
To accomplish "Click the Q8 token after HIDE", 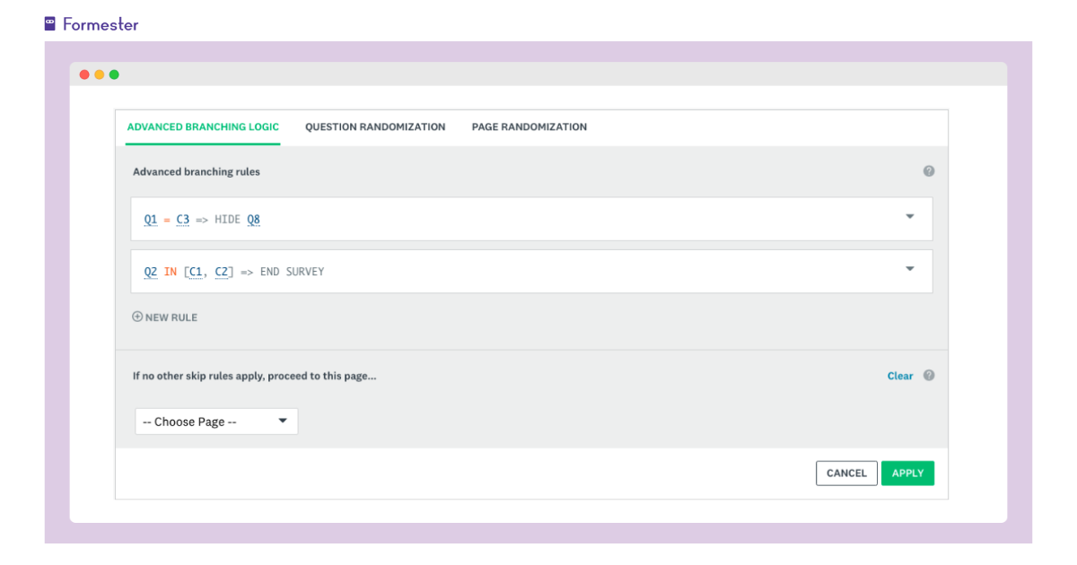I will [253, 218].
